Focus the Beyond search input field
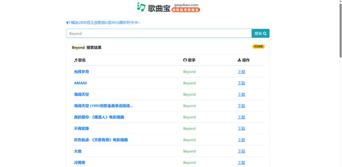342x167 pixels. (159, 33)
